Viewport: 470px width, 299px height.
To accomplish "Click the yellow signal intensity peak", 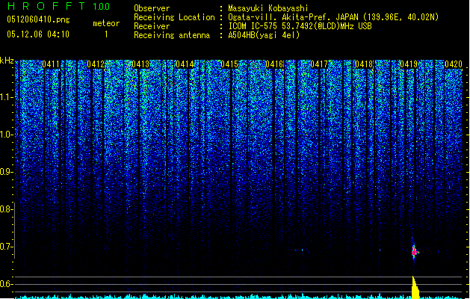I will (415, 288).
